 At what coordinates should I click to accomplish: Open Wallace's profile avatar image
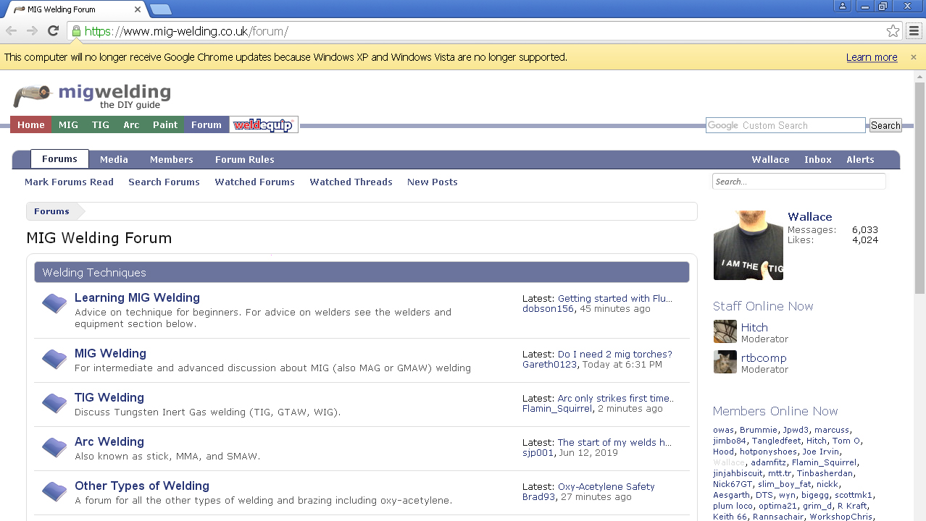[748, 245]
